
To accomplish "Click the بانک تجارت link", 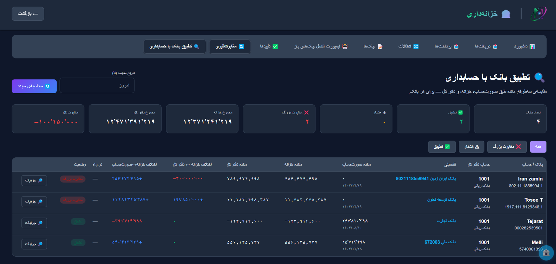I will 447,221.
